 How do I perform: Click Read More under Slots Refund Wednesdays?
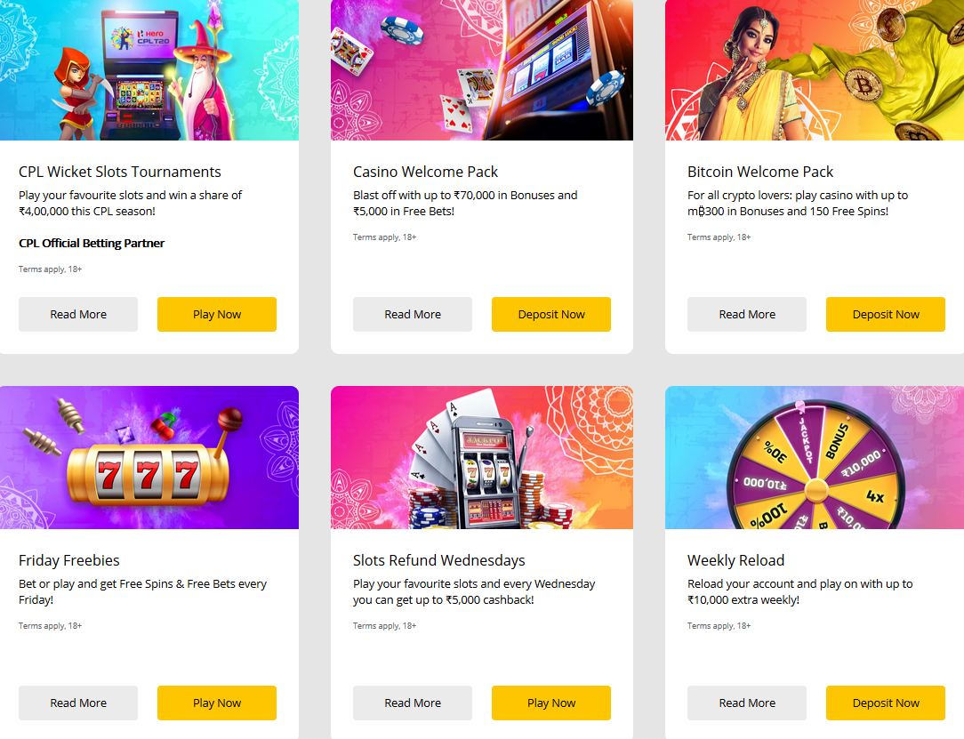click(413, 703)
